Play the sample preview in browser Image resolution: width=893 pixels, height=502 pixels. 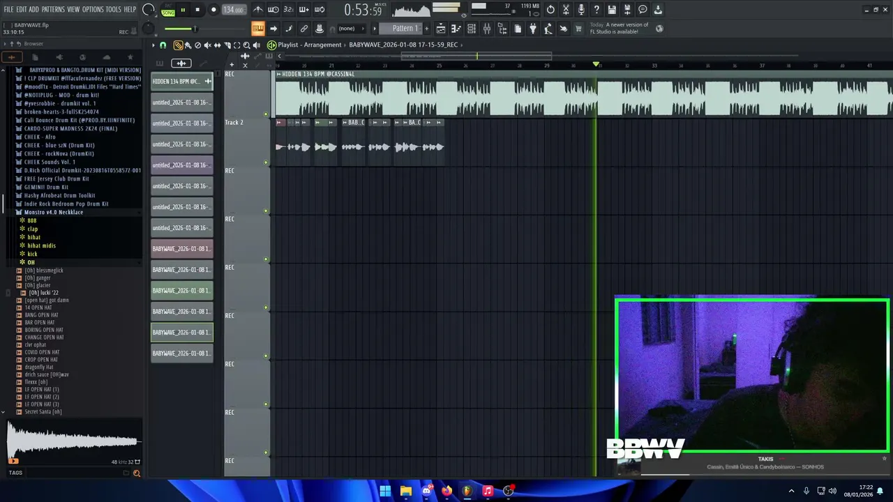13,461
